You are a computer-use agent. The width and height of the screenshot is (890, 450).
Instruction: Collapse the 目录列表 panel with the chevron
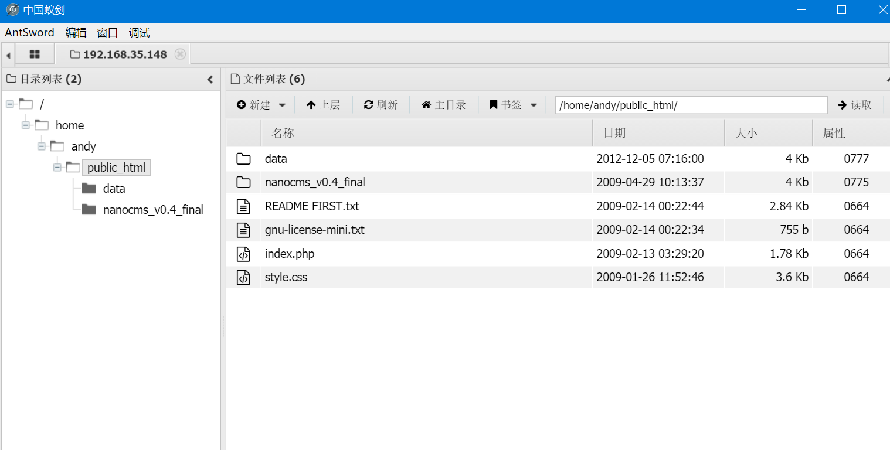tap(210, 79)
